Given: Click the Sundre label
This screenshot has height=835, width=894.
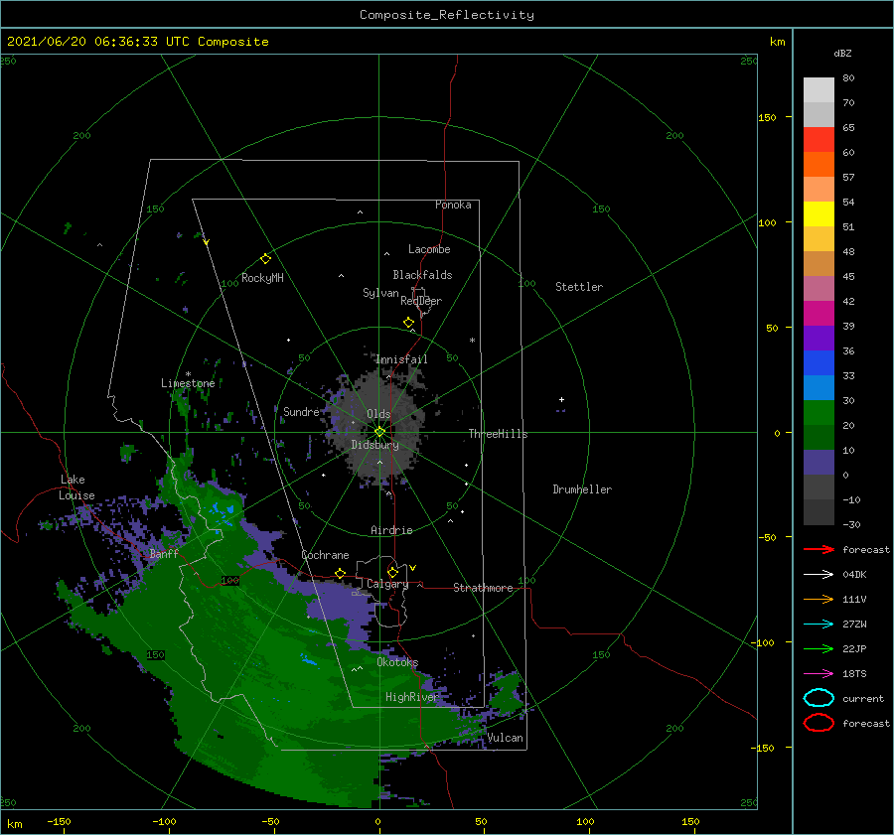Looking at the screenshot, I should tap(301, 411).
